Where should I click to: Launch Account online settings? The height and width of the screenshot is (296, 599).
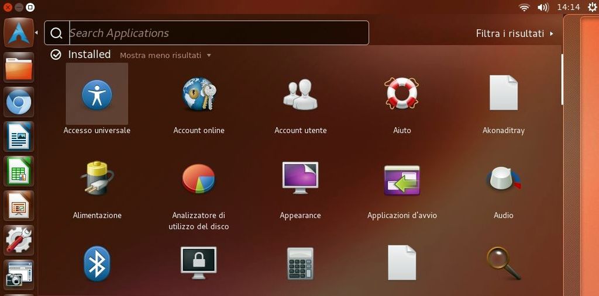point(199,95)
